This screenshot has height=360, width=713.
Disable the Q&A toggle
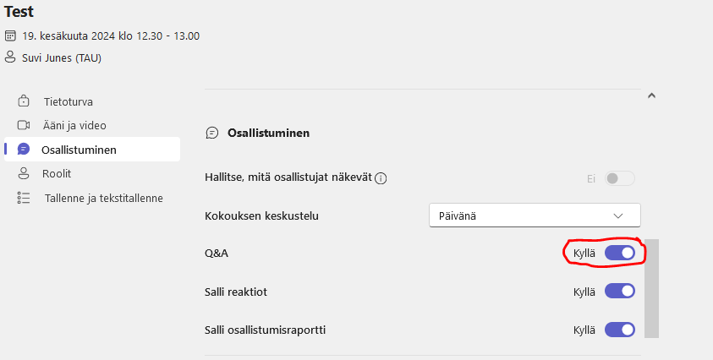[x=619, y=253]
